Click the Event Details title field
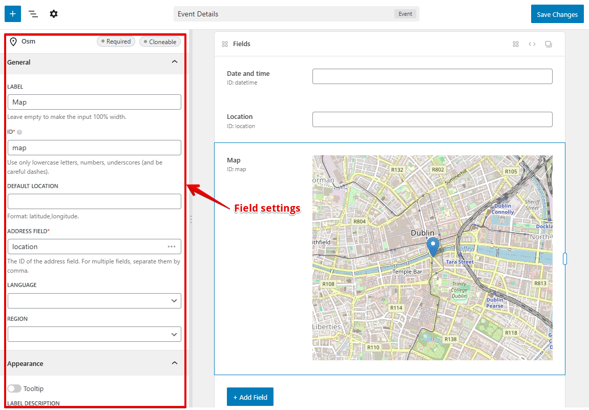589x410 pixels. (x=297, y=14)
